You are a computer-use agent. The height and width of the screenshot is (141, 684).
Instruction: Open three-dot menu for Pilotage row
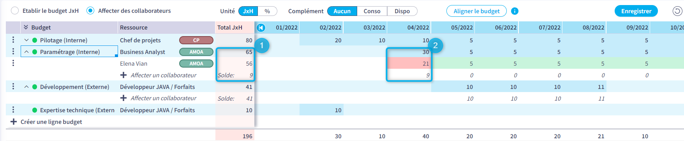click(13, 40)
